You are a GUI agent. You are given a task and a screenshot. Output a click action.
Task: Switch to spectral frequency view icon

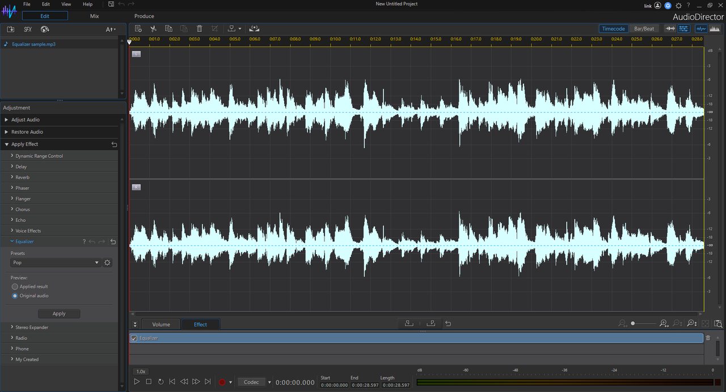[714, 28]
